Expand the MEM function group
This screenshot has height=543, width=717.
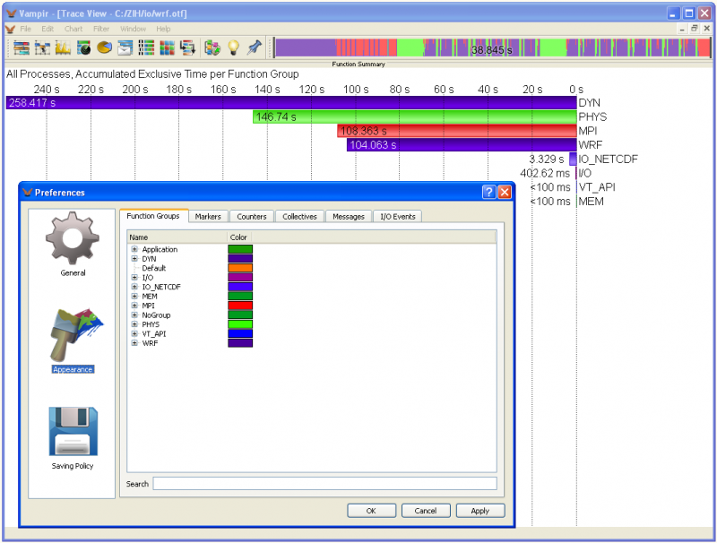pyautogui.click(x=134, y=297)
